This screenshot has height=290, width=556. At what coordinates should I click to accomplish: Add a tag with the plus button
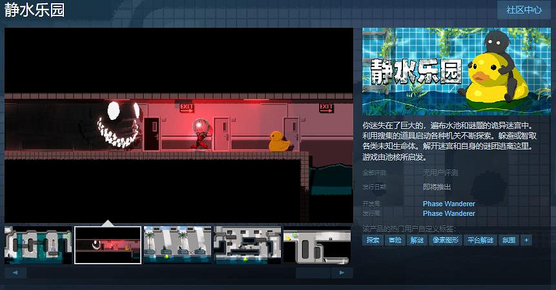[x=526, y=240]
